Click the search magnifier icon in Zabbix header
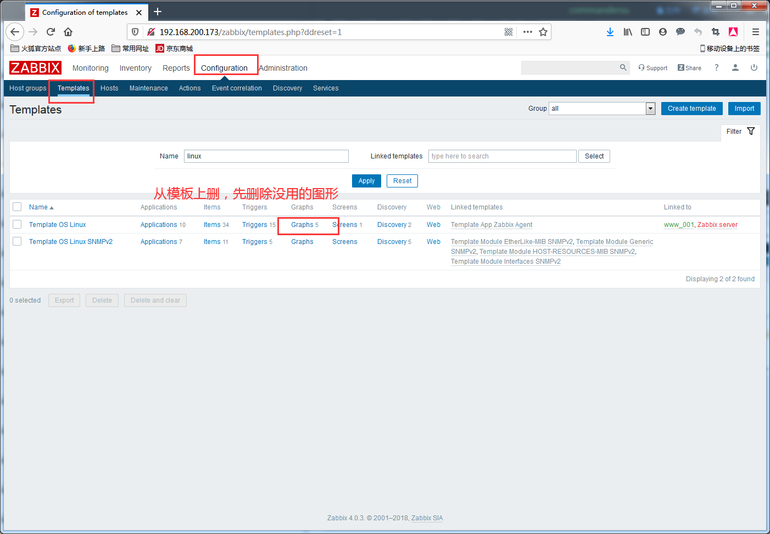 (623, 67)
